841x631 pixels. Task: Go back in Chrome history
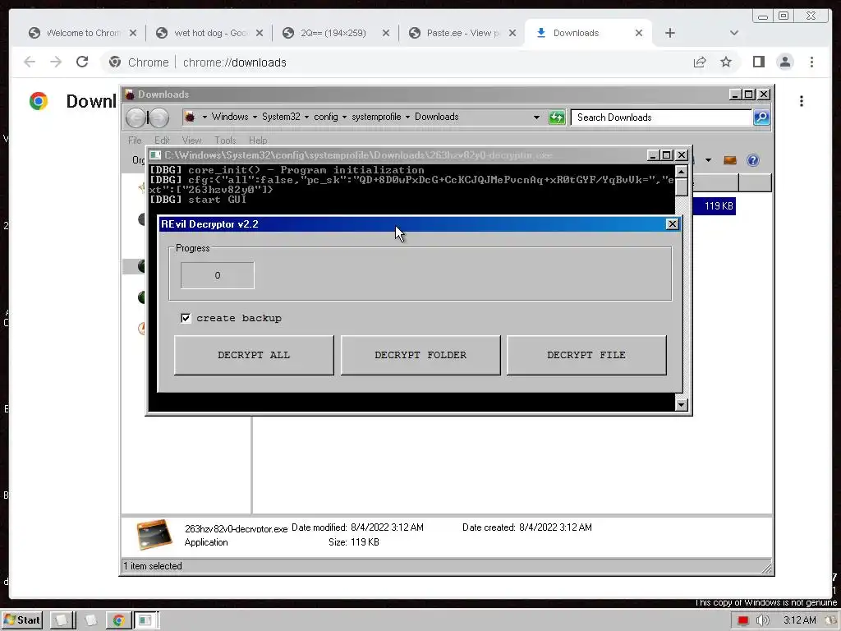[30, 62]
